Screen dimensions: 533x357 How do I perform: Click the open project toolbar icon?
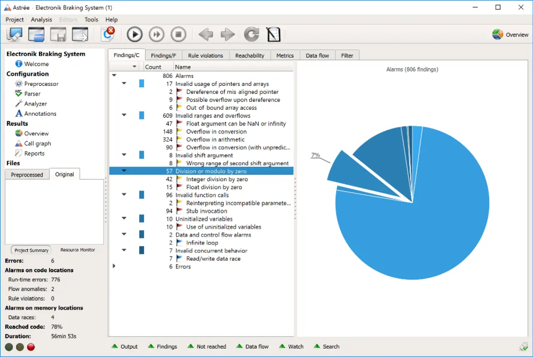click(36, 35)
